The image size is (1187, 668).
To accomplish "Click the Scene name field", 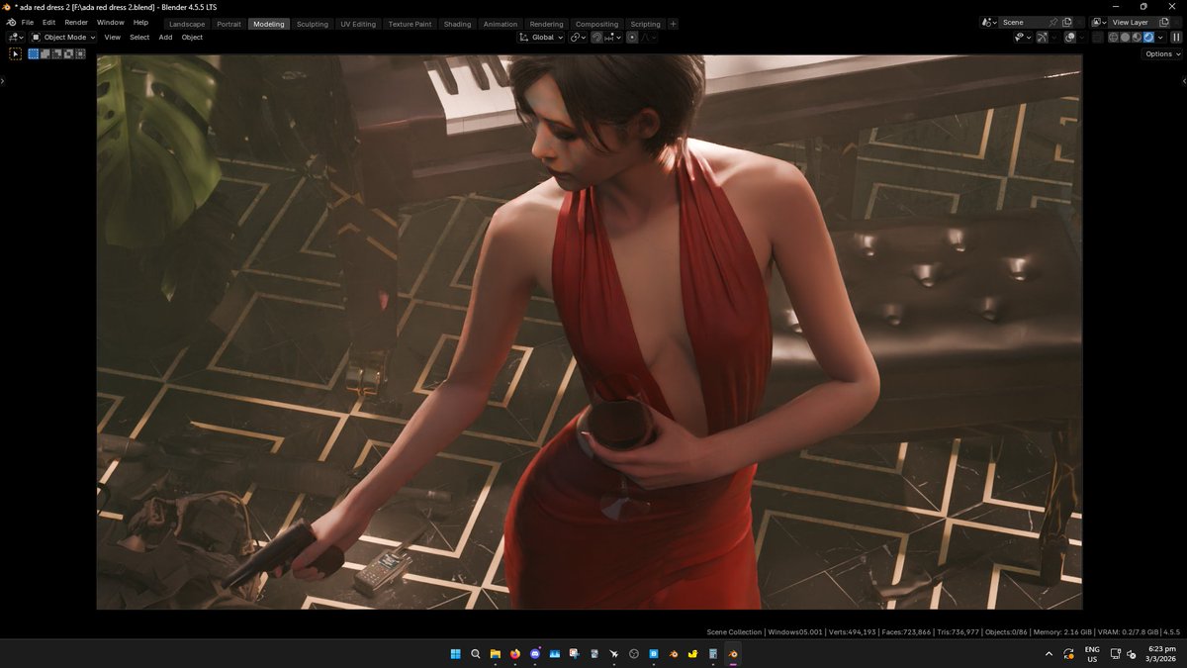I will [x=1024, y=22].
